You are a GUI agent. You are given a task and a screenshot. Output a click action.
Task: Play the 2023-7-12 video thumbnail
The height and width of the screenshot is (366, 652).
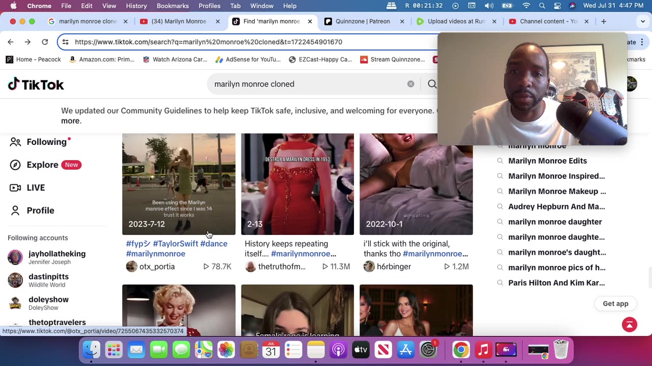(x=179, y=184)
